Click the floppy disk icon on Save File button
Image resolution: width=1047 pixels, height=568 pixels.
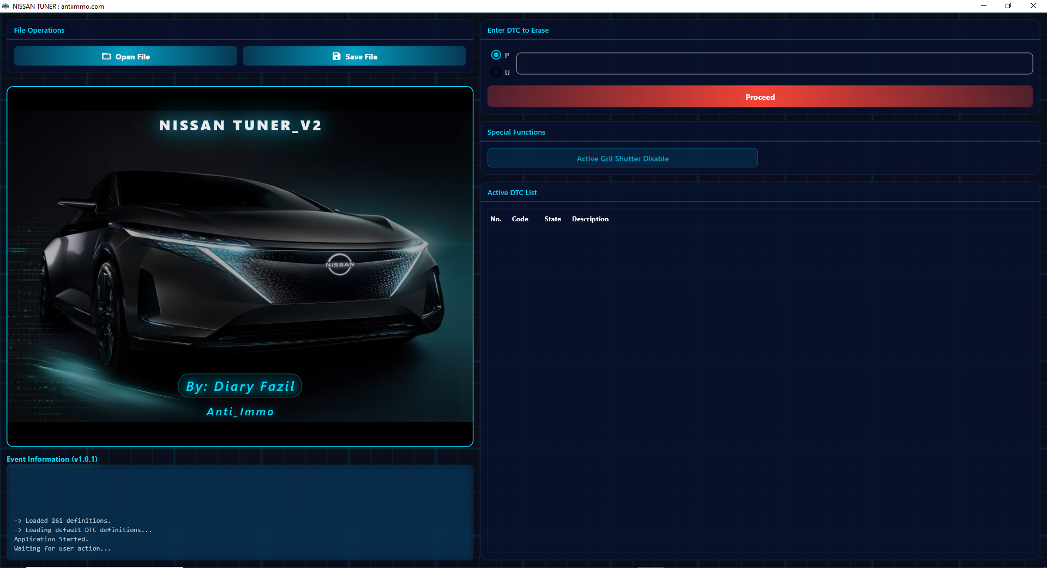(x=336, y=56)
